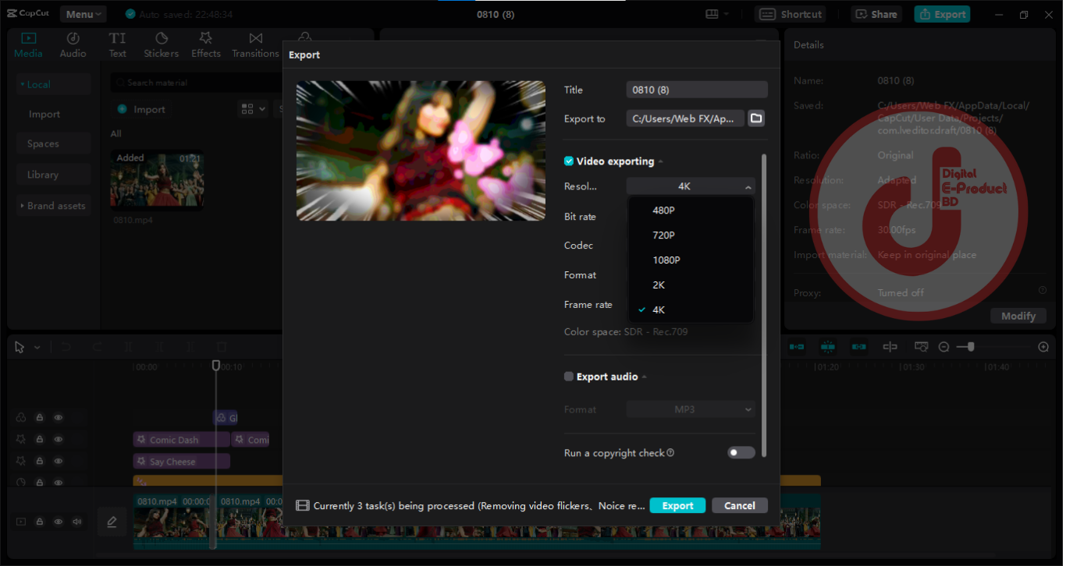Click the zoom out timeline icon
The width and height of the screenshot is (1066, 566).
pos(943,347)
